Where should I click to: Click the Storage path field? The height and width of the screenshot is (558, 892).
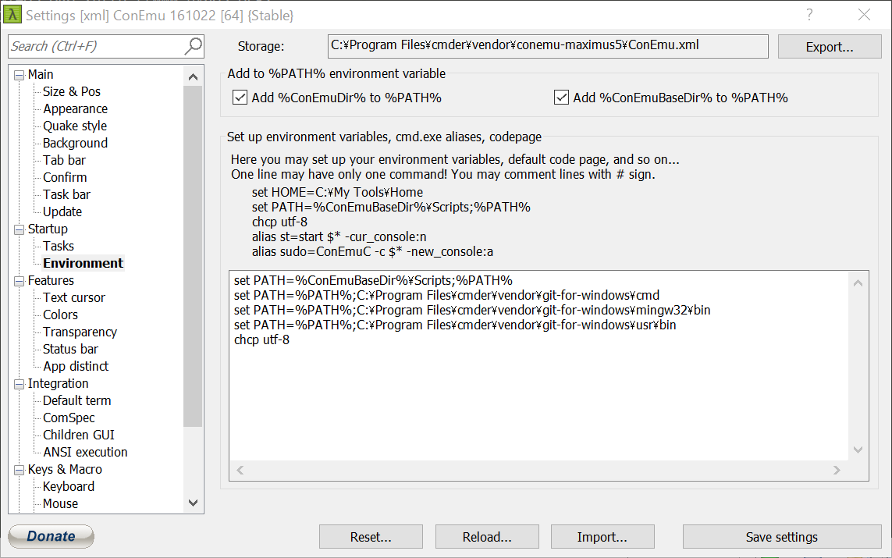tap(548, 46)
